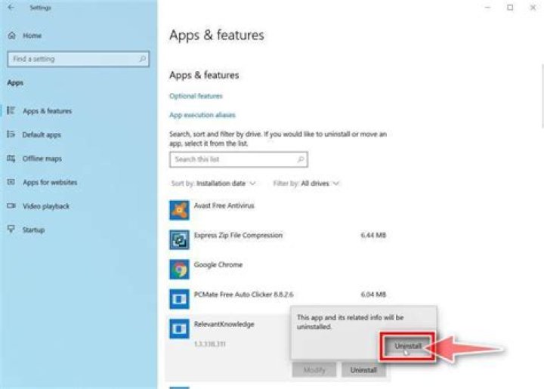Open Video playback settings
This screenshot has width=544, height=389.
[46, 206]
